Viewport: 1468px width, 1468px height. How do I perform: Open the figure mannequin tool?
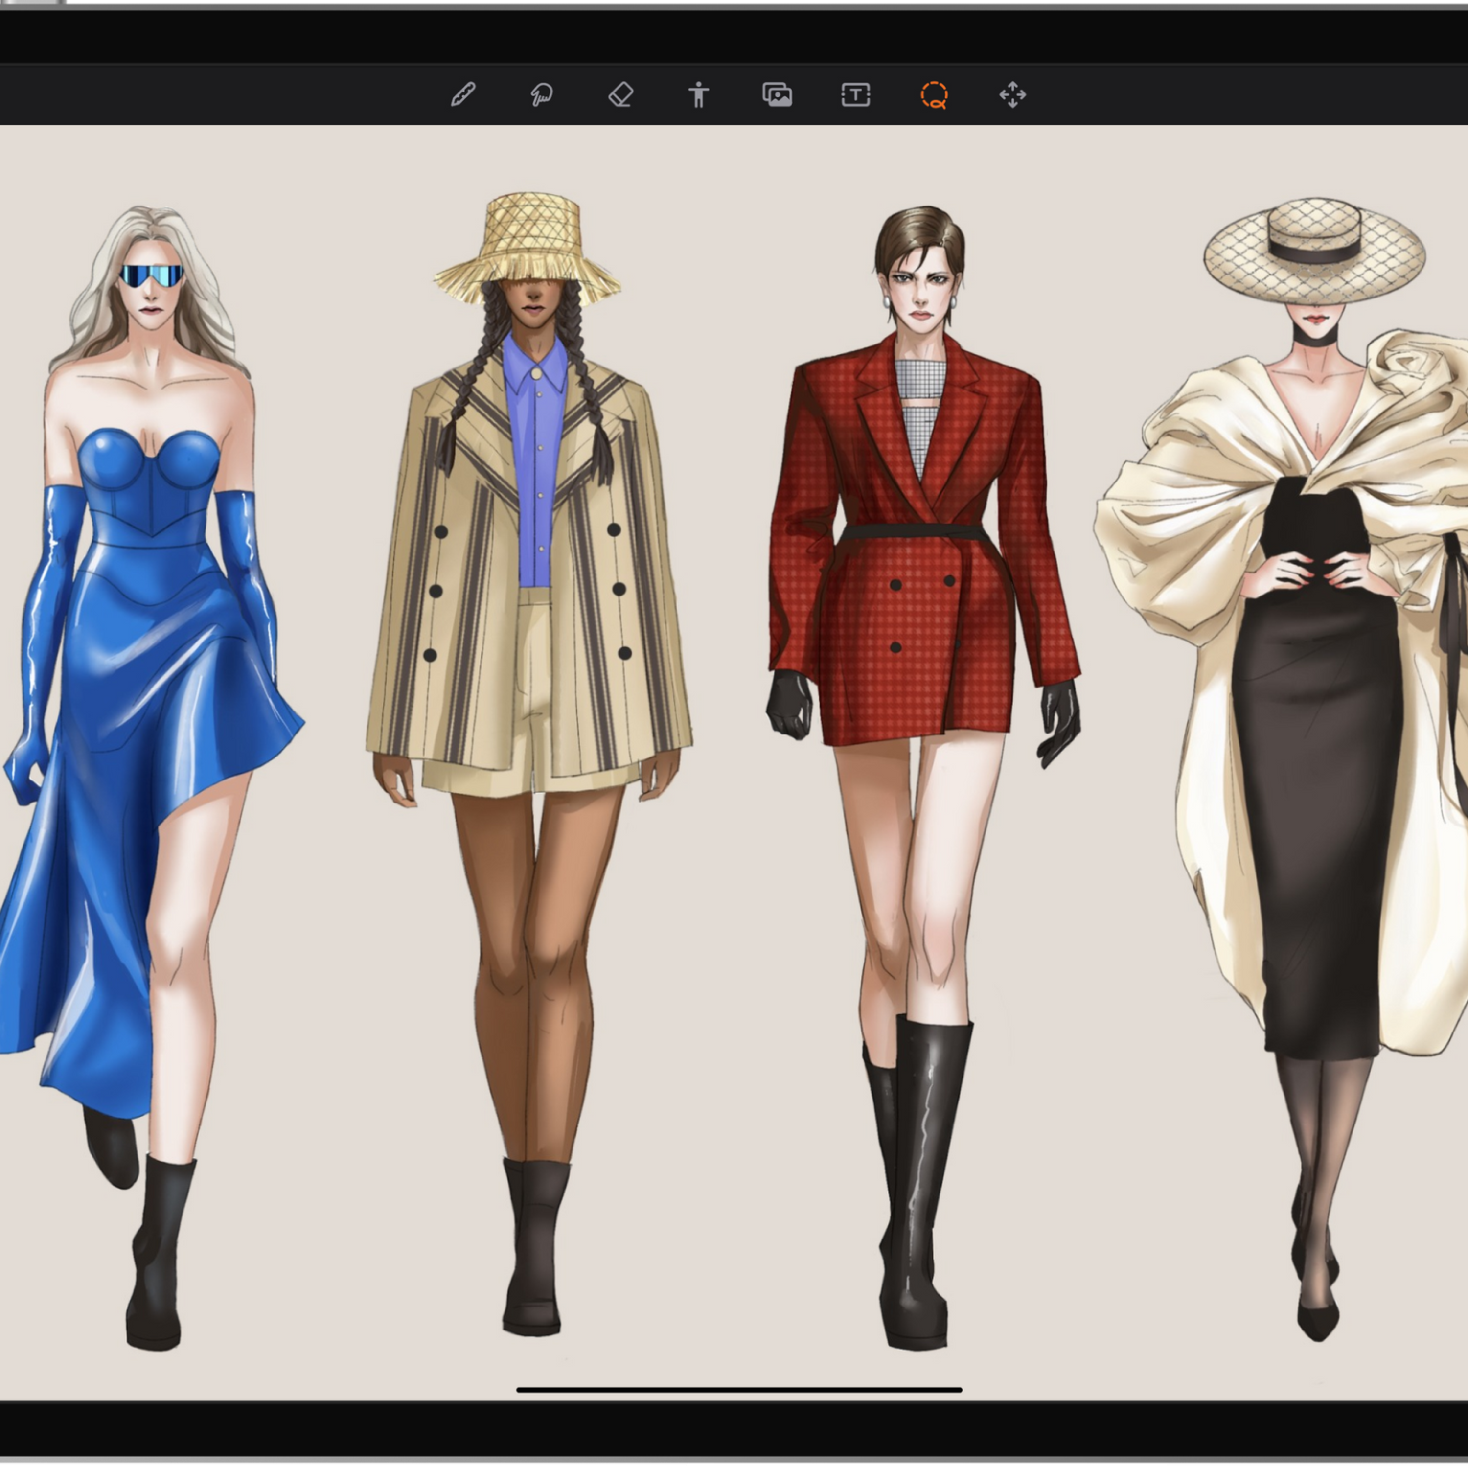click(x=698, y=95)
